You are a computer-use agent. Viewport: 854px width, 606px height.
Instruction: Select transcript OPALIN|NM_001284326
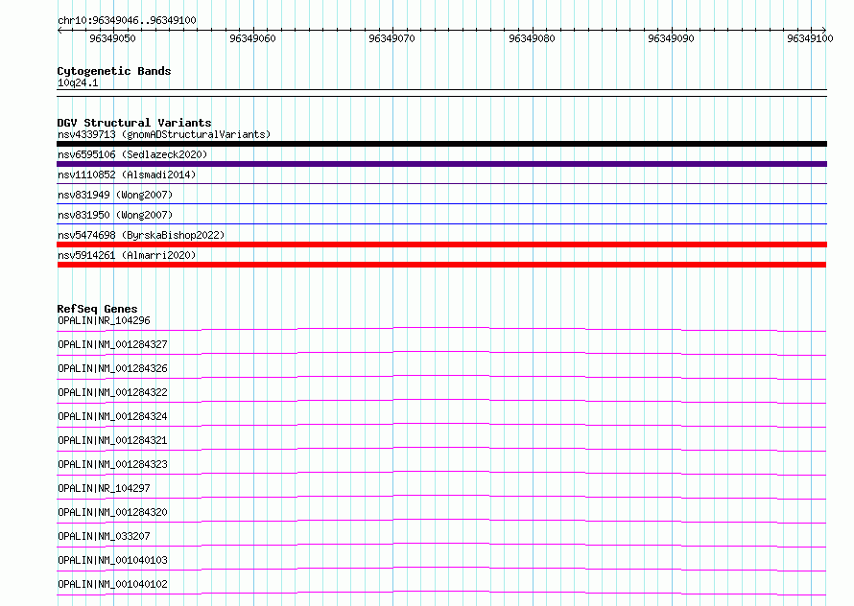(112, 368)
